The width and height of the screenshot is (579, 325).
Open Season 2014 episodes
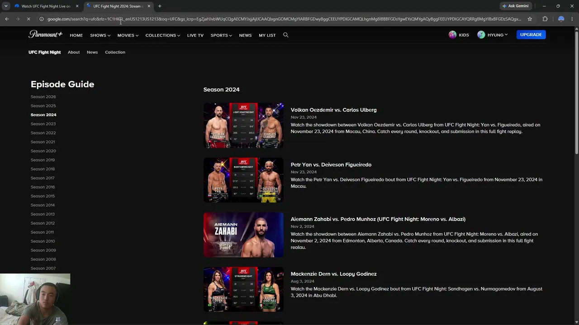(x=43, y=205)
